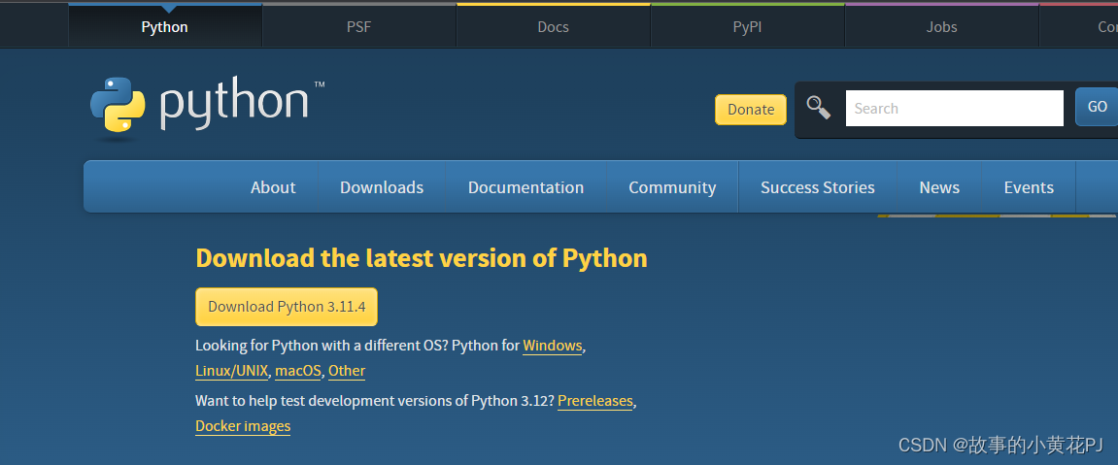Image resolution: width=1118 pixels, height=465 pixels.
Task: Click Download Python 3.11.4 button
Action: [x=287, y=307]
